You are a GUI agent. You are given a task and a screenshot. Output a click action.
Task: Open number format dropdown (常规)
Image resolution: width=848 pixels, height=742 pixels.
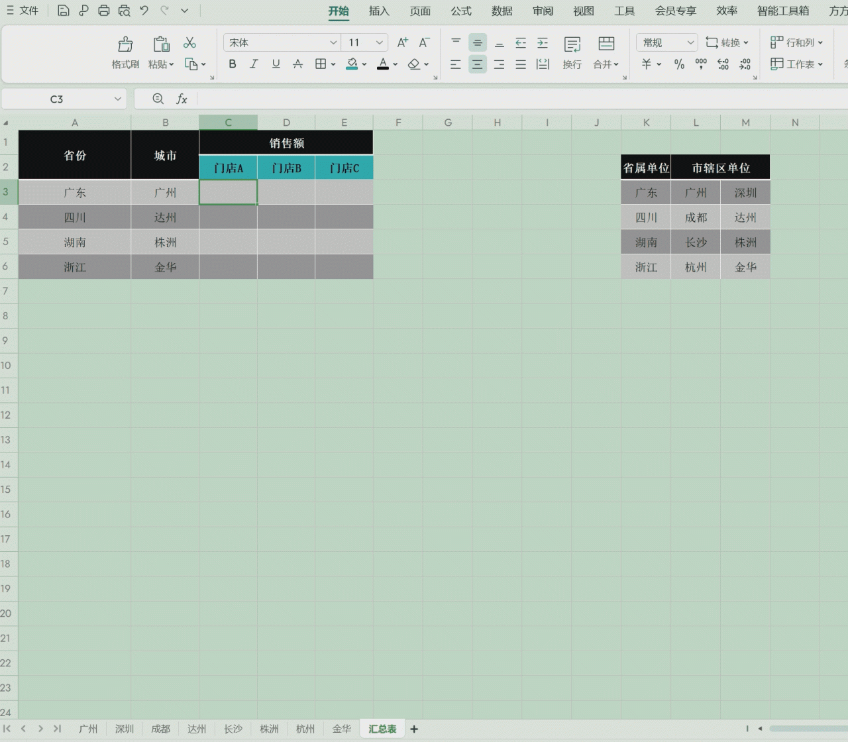point(691,42)
